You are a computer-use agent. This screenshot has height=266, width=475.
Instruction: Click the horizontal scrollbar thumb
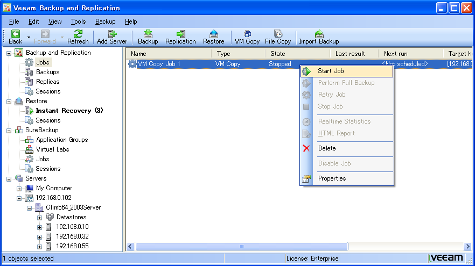241,246
